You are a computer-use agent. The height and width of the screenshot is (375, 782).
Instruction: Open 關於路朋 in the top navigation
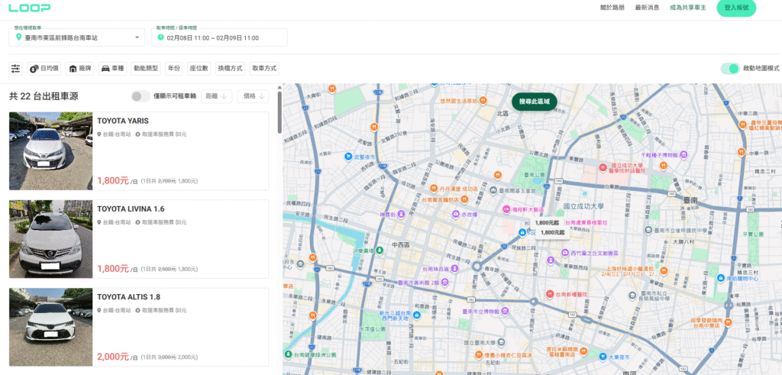(612, 8)
